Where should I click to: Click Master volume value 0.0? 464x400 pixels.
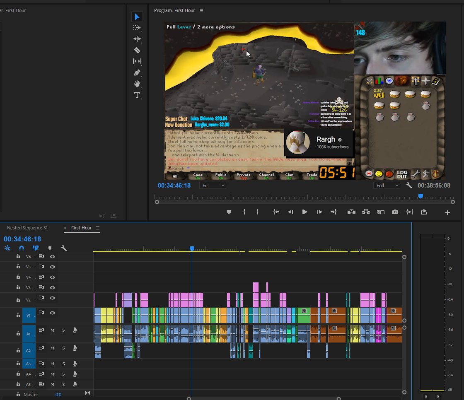tap(58, 395)
